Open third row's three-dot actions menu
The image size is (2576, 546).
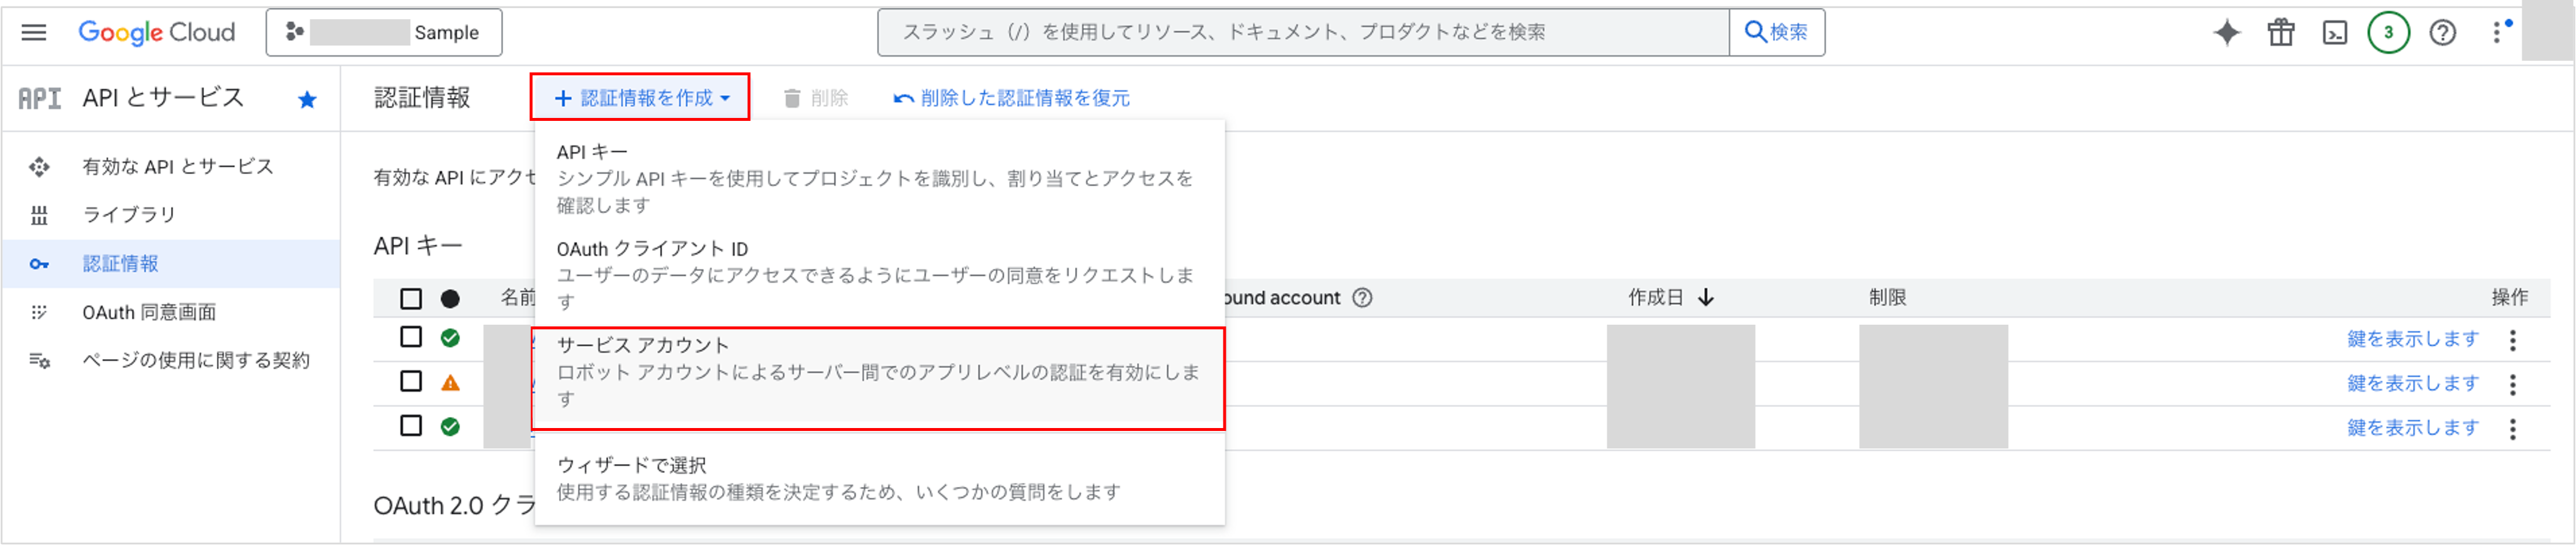(x=2513, y=429)
